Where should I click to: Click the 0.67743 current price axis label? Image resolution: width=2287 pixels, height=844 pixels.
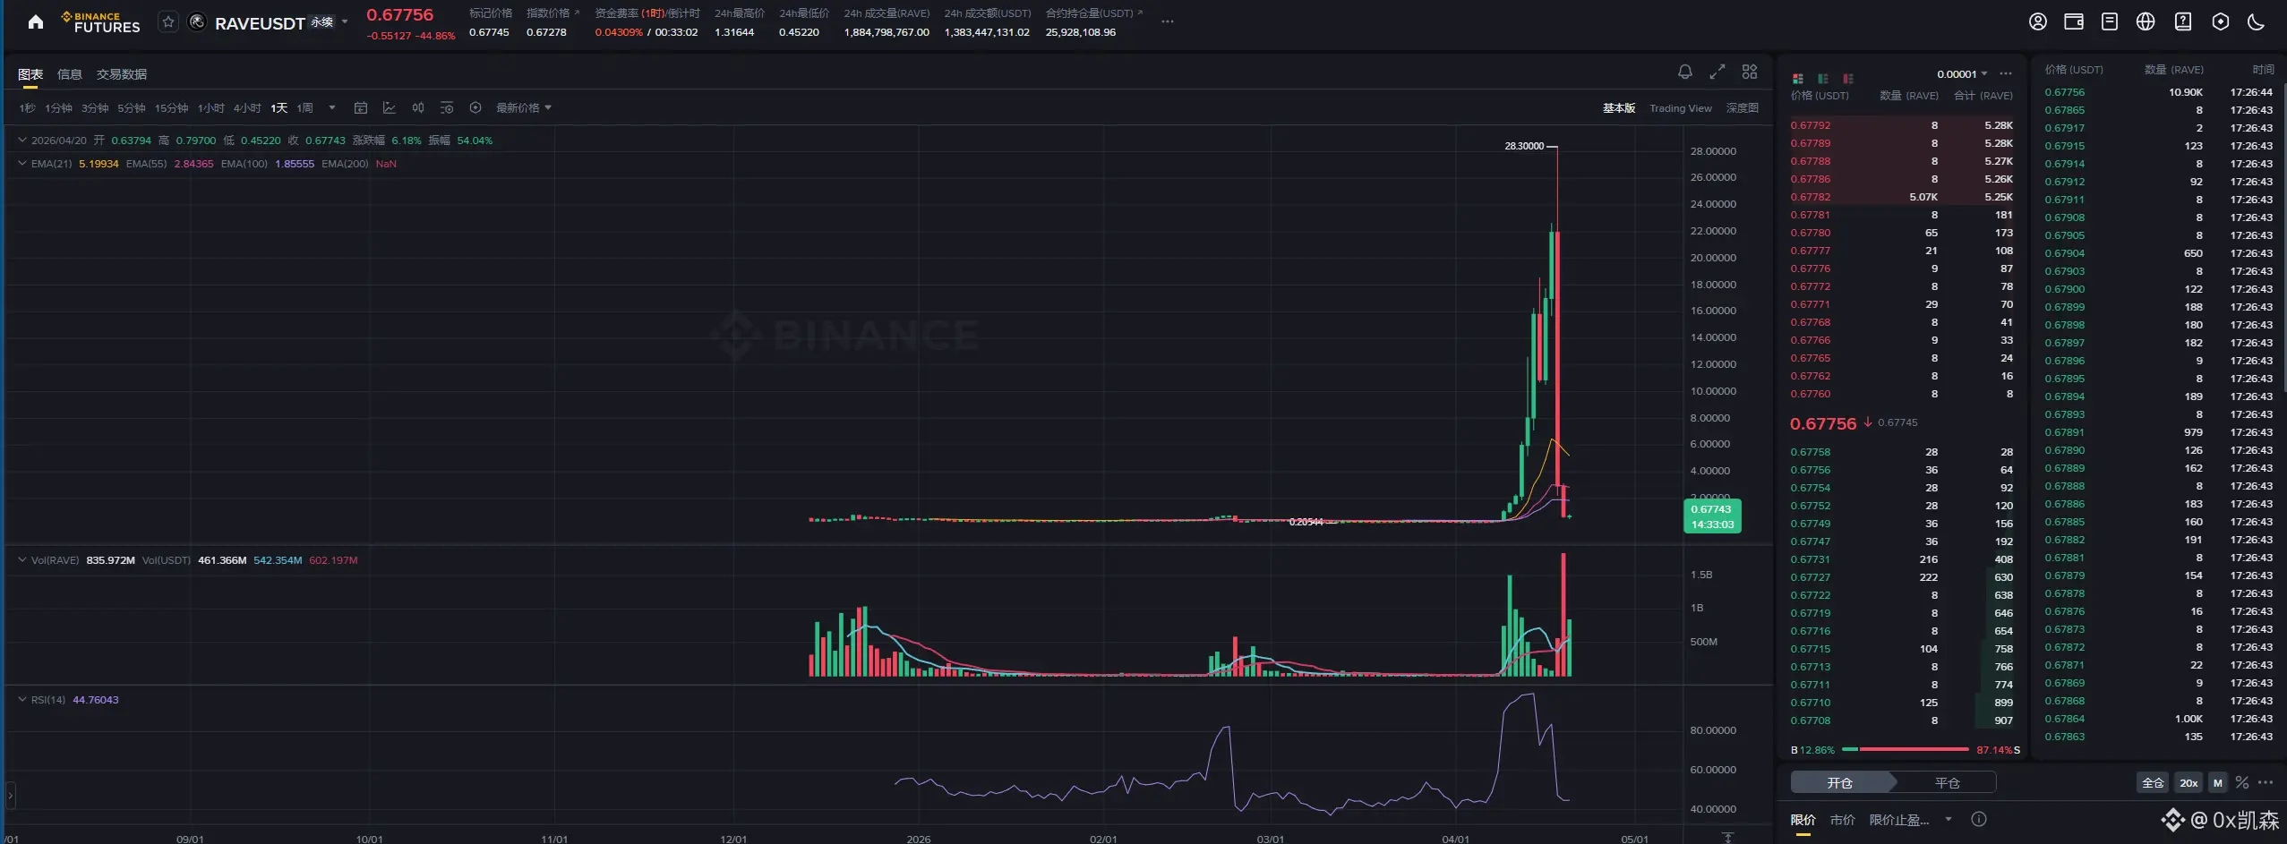[x=1712, y=516]
